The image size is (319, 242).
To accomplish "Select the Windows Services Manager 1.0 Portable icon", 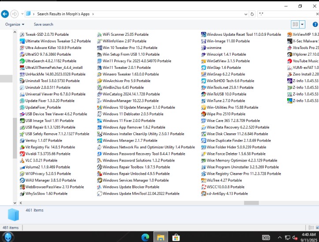I will pyautogui.click(x=99, y=180).
